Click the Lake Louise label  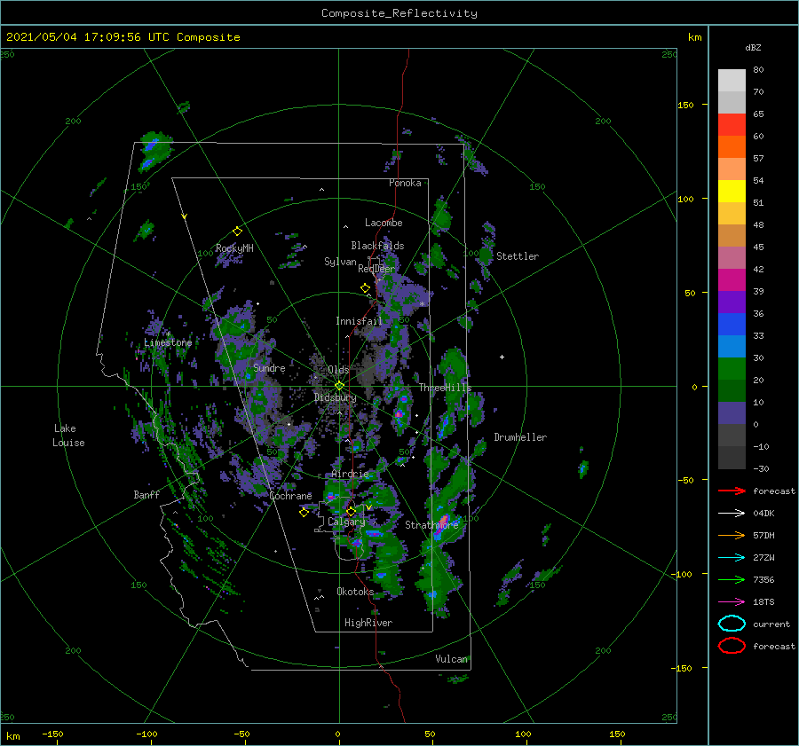68,436
